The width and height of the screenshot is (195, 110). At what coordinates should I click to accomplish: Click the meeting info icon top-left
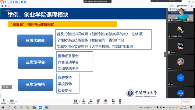click(x=2, y=6)
